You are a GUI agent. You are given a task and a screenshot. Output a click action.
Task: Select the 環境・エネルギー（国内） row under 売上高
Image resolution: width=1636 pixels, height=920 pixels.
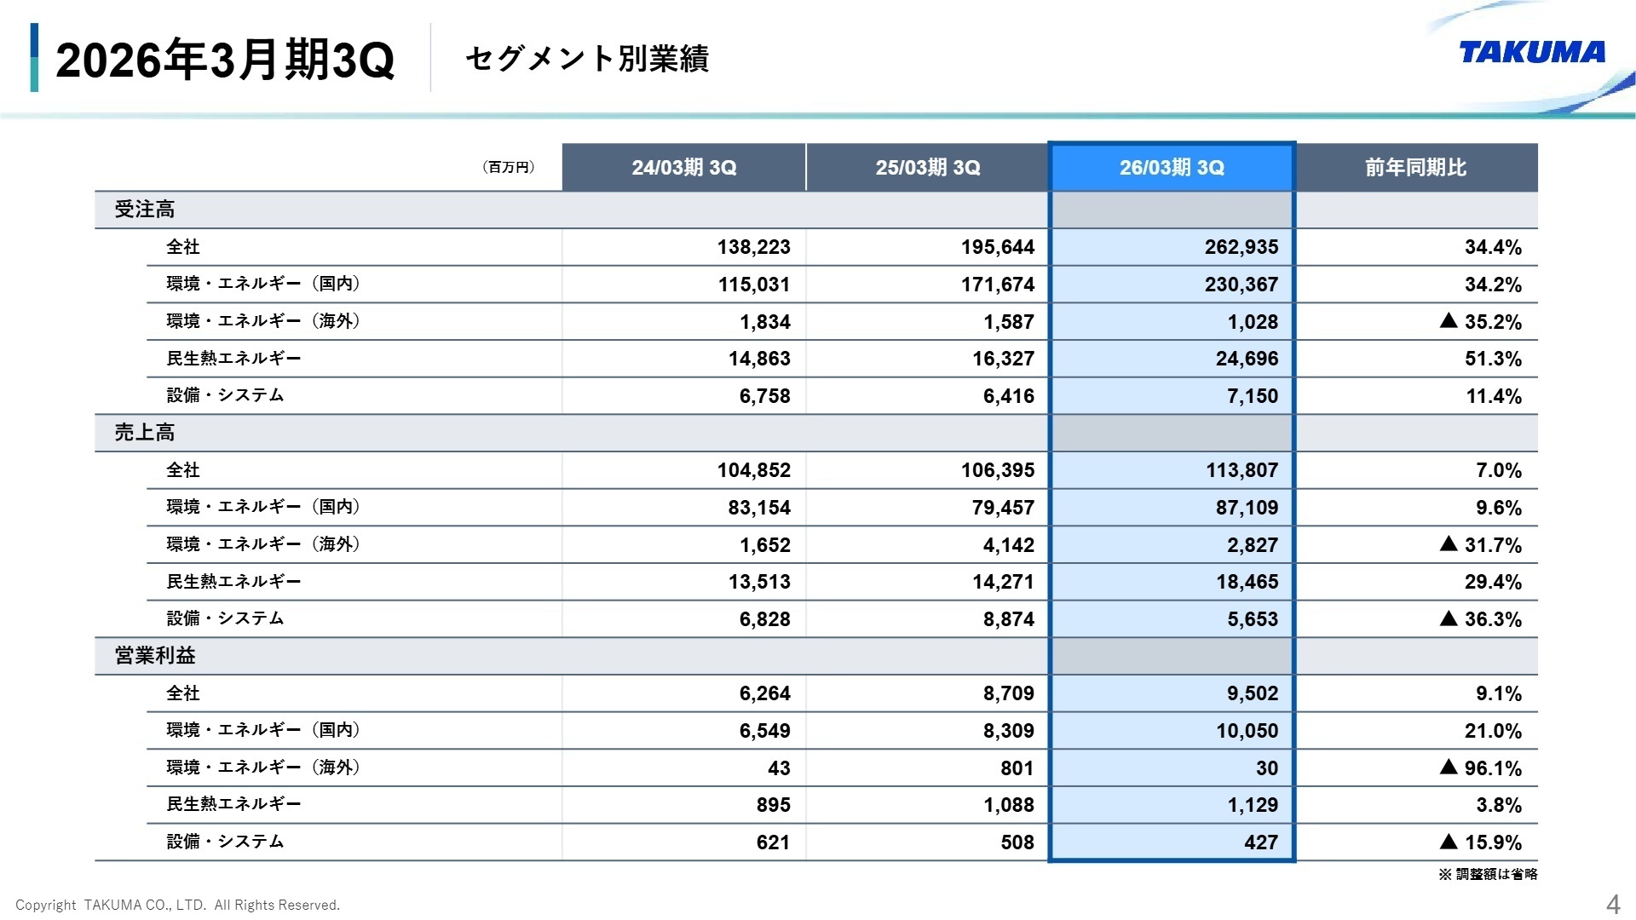click(264, 507)
